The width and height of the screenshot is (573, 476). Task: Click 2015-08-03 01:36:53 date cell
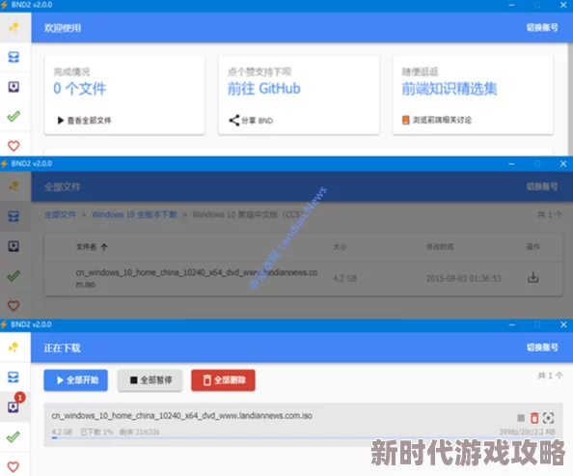point(463,278)
